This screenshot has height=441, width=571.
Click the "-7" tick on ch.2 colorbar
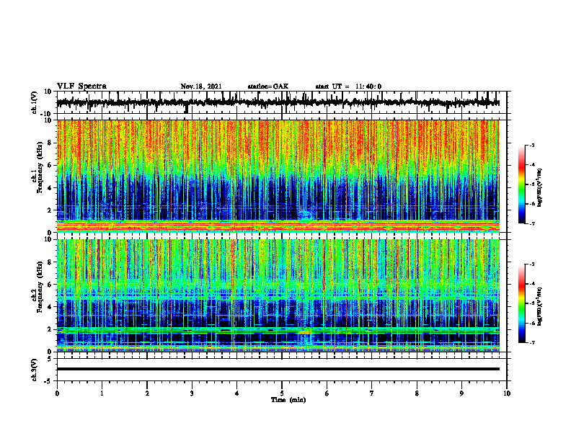[532, 343]
